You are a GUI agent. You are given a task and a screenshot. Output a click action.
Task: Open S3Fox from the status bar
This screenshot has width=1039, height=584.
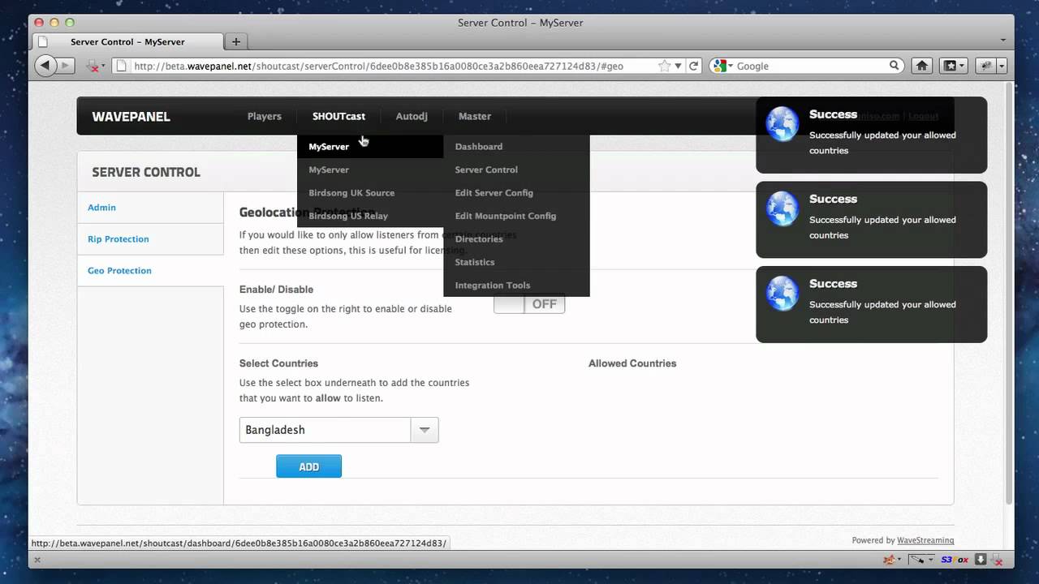[x=955, y=560]
